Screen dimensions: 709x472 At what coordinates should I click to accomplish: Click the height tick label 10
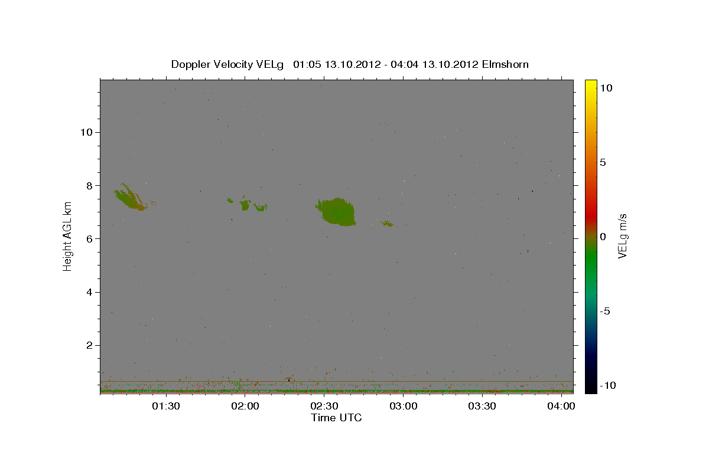pyautogui.click(x=86, y=132)
